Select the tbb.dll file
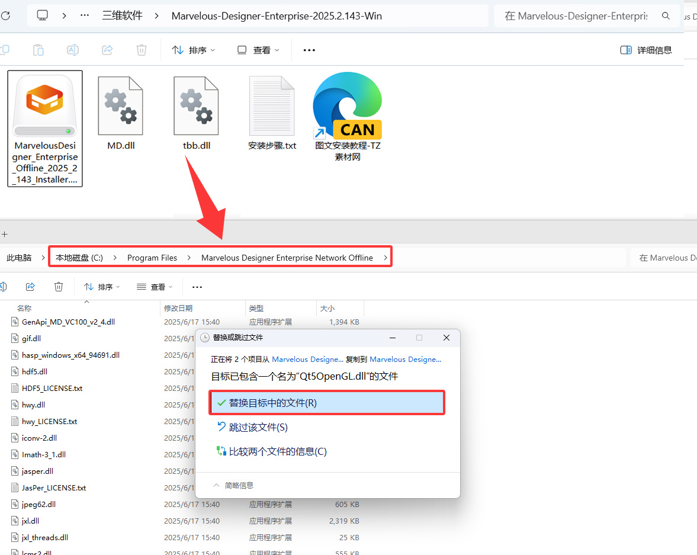 pyautogui.click(x=197, y=113)
